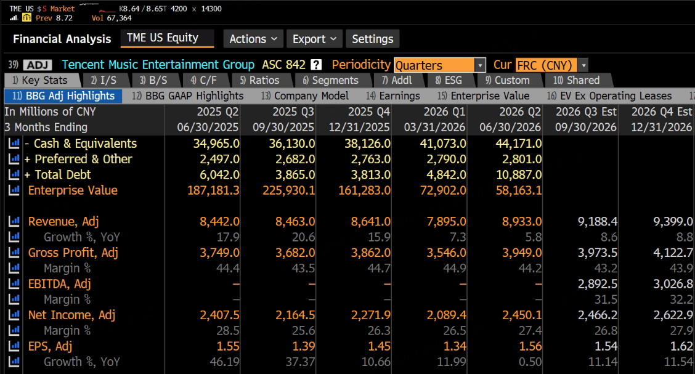The image size is (695, 374).
Task: Click the ASC 842 help question-mark icon
Action: coord(316,65)
